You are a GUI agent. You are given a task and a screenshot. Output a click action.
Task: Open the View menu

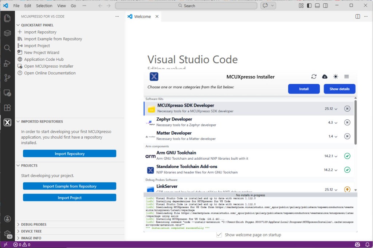click(62, 5)
